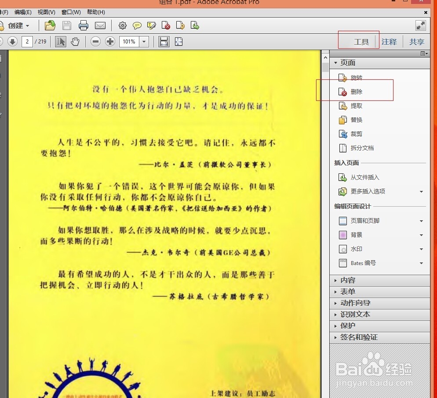The image size is (437, 398).
Task: Expand 更多插入选项 dropdown arrow
Action: 421,192
